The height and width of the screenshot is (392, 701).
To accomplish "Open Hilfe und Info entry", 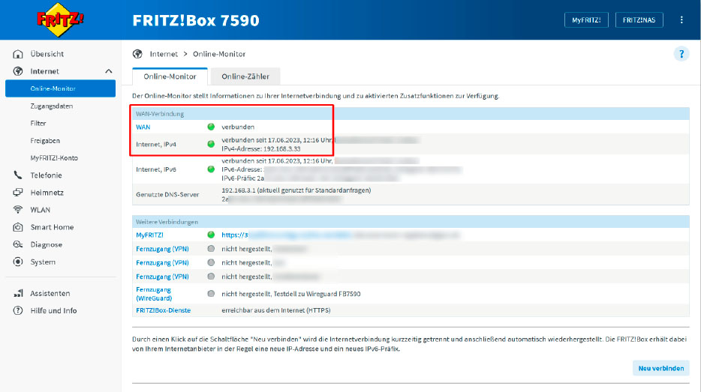I will (x=53, y=311).
